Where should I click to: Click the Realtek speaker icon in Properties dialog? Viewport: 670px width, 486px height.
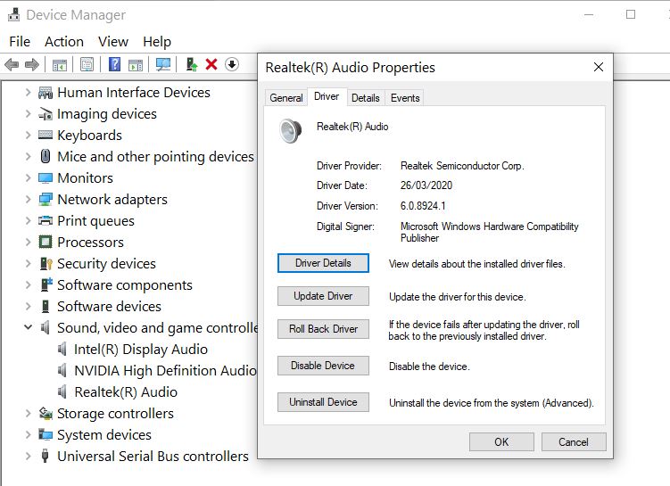tap(291, 131)
